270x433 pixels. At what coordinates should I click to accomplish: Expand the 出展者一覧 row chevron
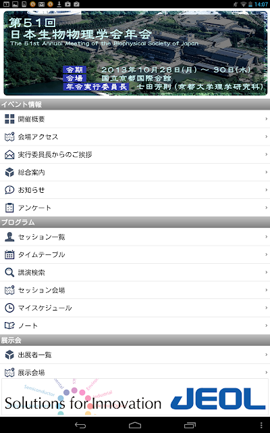(x=267, y=355)
